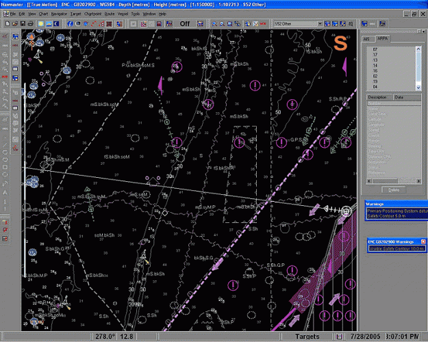Viewport: 428px width, 342px height.
Task: Click the New file icon in toolbar
Action: [6, 23]
